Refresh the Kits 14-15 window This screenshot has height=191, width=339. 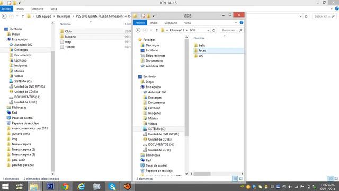pos(306,16)
